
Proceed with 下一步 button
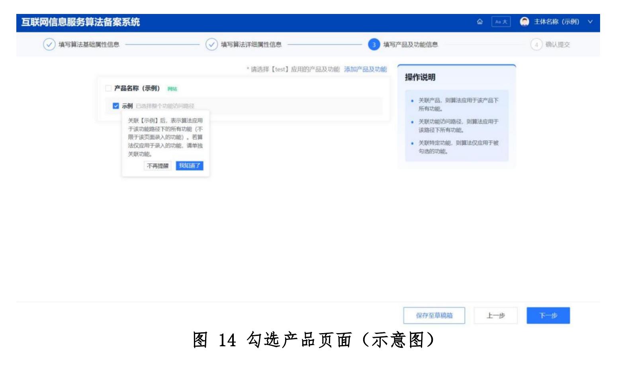pyautogui.click(x=548, y=316)
